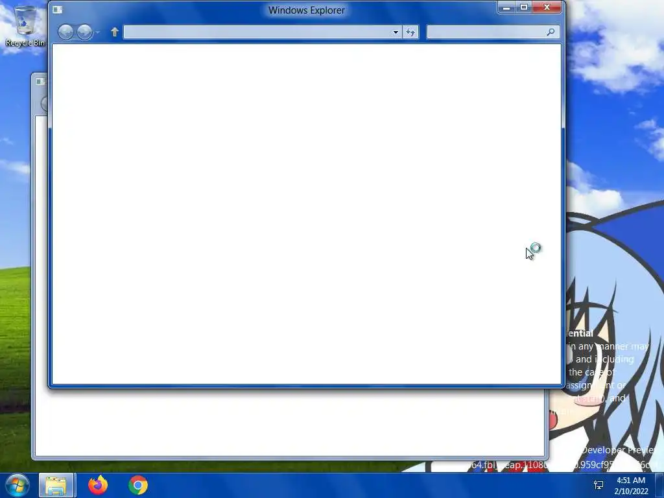664x498 pixels.
Task: Launch Google Chrome from the taskbar
Action: click(138, 485)
